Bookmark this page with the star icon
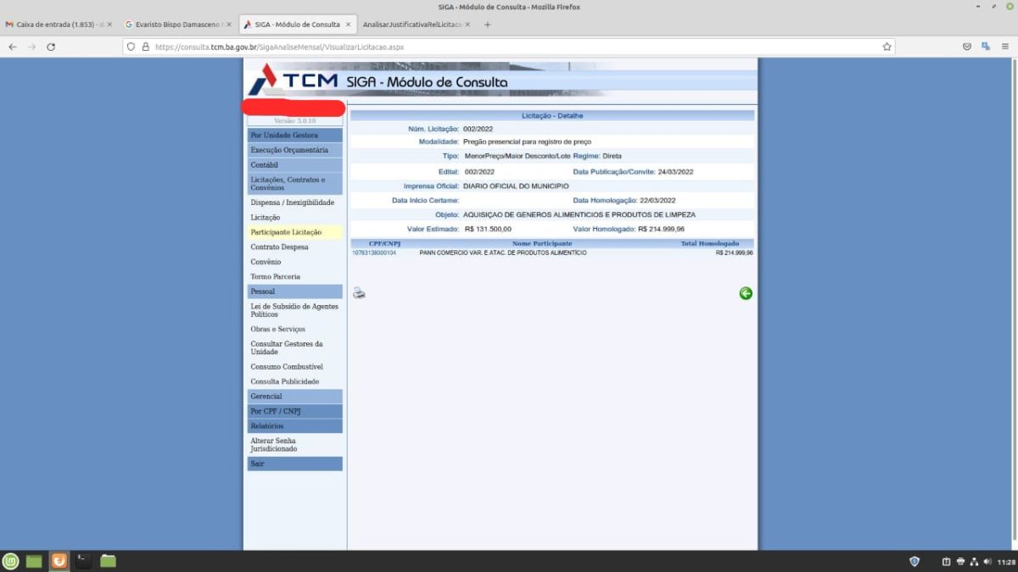Screen dimensions: 1018x572 pyautogui.click(x=887, y=47)
